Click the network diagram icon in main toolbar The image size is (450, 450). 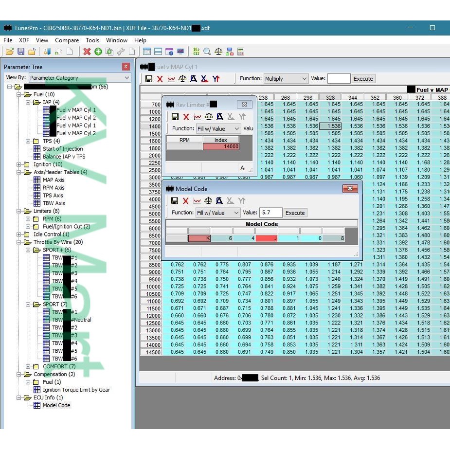pyautogui.click(x=230, y=52)
